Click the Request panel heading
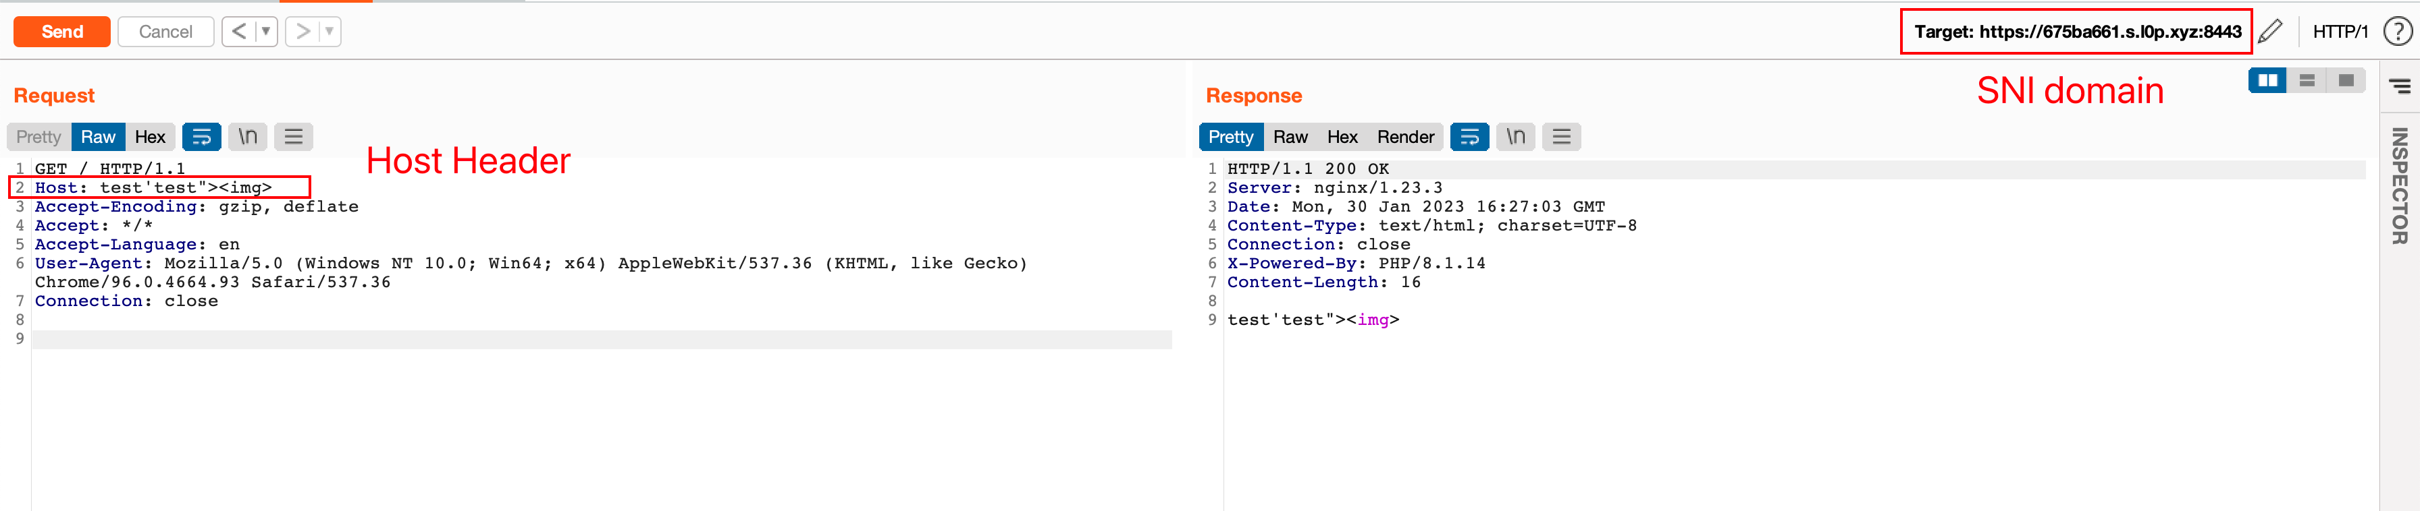 (x=53, y=96)
